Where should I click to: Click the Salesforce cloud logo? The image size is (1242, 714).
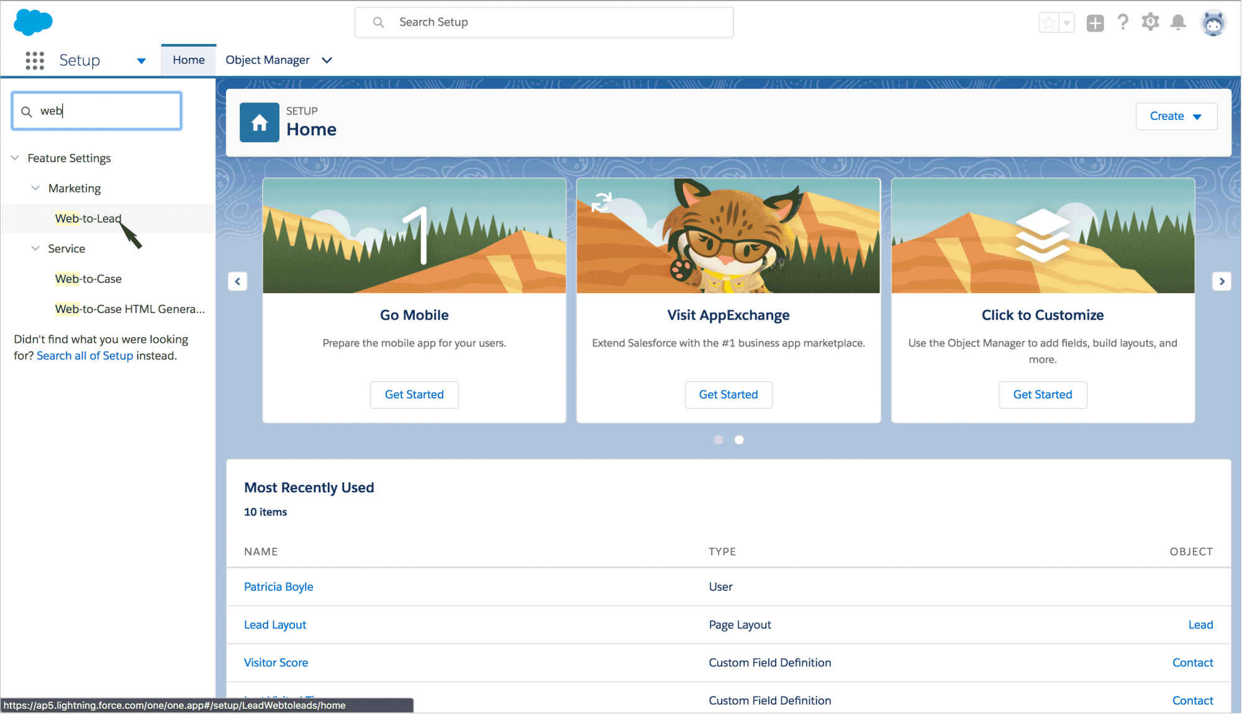click(x=33, y=22)
